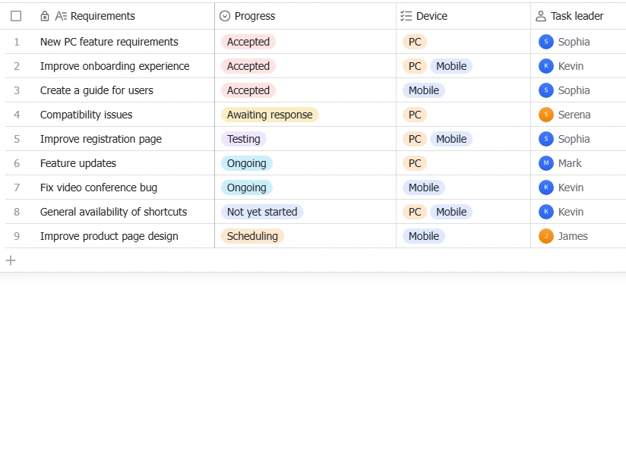Click Mark's blue avatar in row 6

point(545,163)
